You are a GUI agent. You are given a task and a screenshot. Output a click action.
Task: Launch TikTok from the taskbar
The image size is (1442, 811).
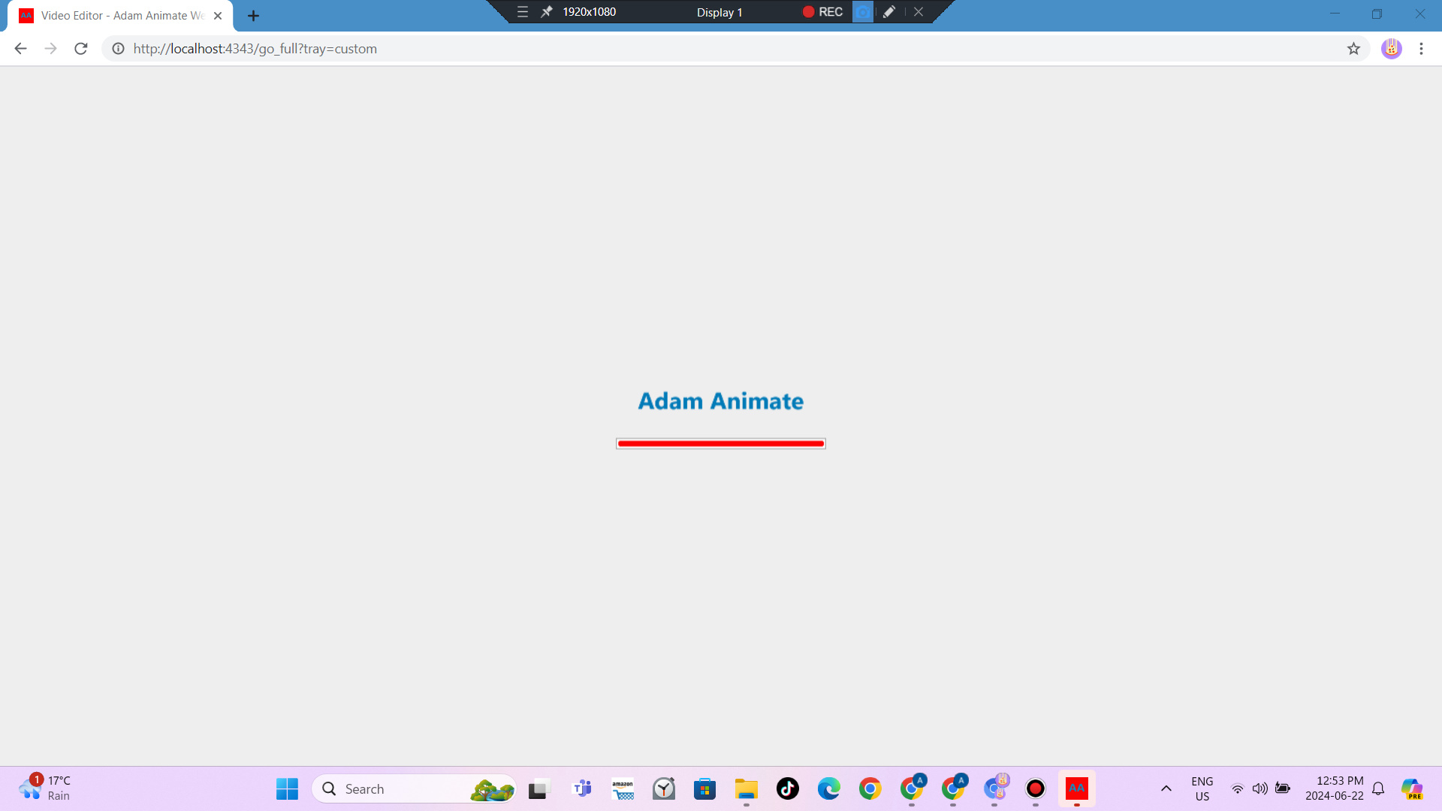tap(788, 789)
